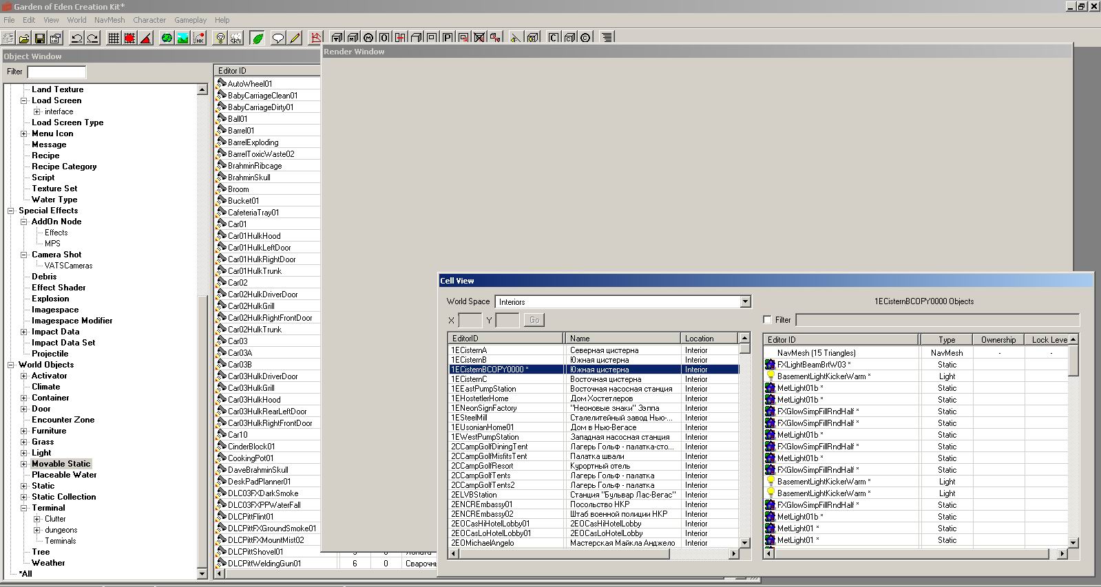This screenshot has width=1101, height=587.
Task: Toggle the snap to grid icon
Action: coord(114,38)
